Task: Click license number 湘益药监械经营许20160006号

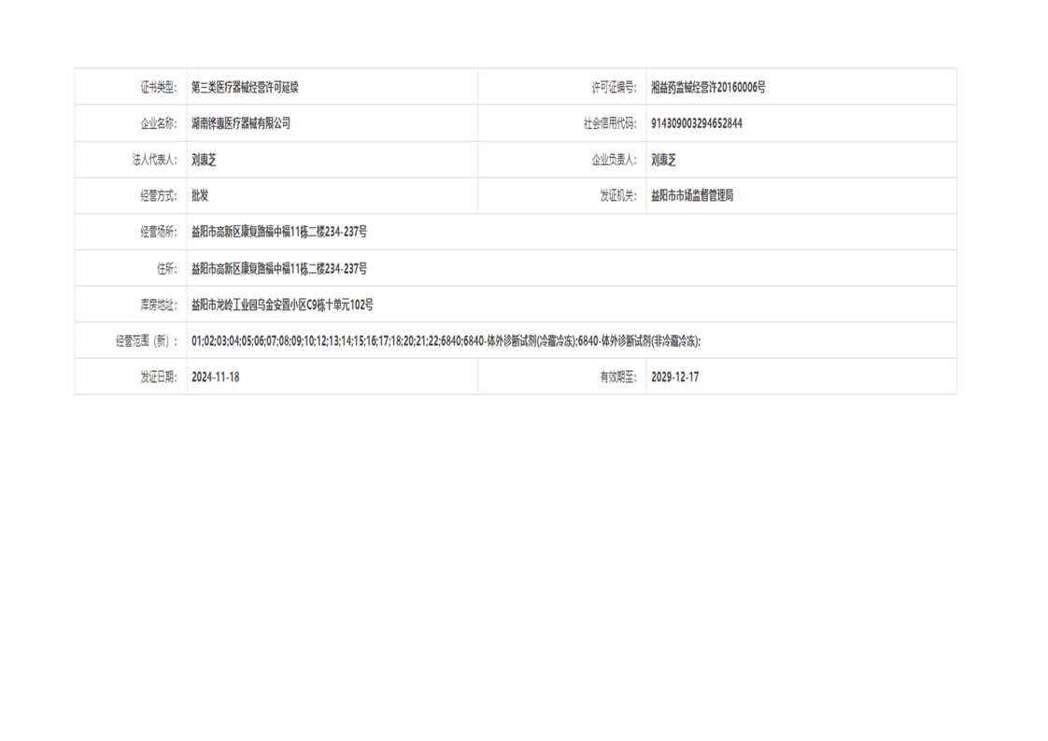Action: click(x=708, y=88)
